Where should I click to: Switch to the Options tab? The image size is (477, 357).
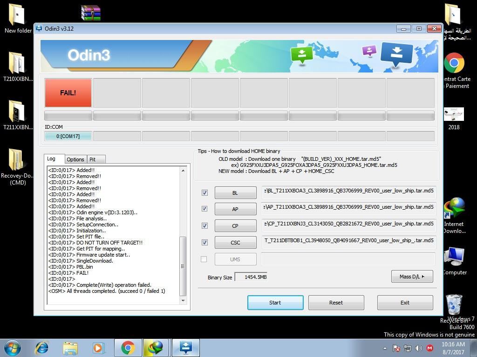75,159
